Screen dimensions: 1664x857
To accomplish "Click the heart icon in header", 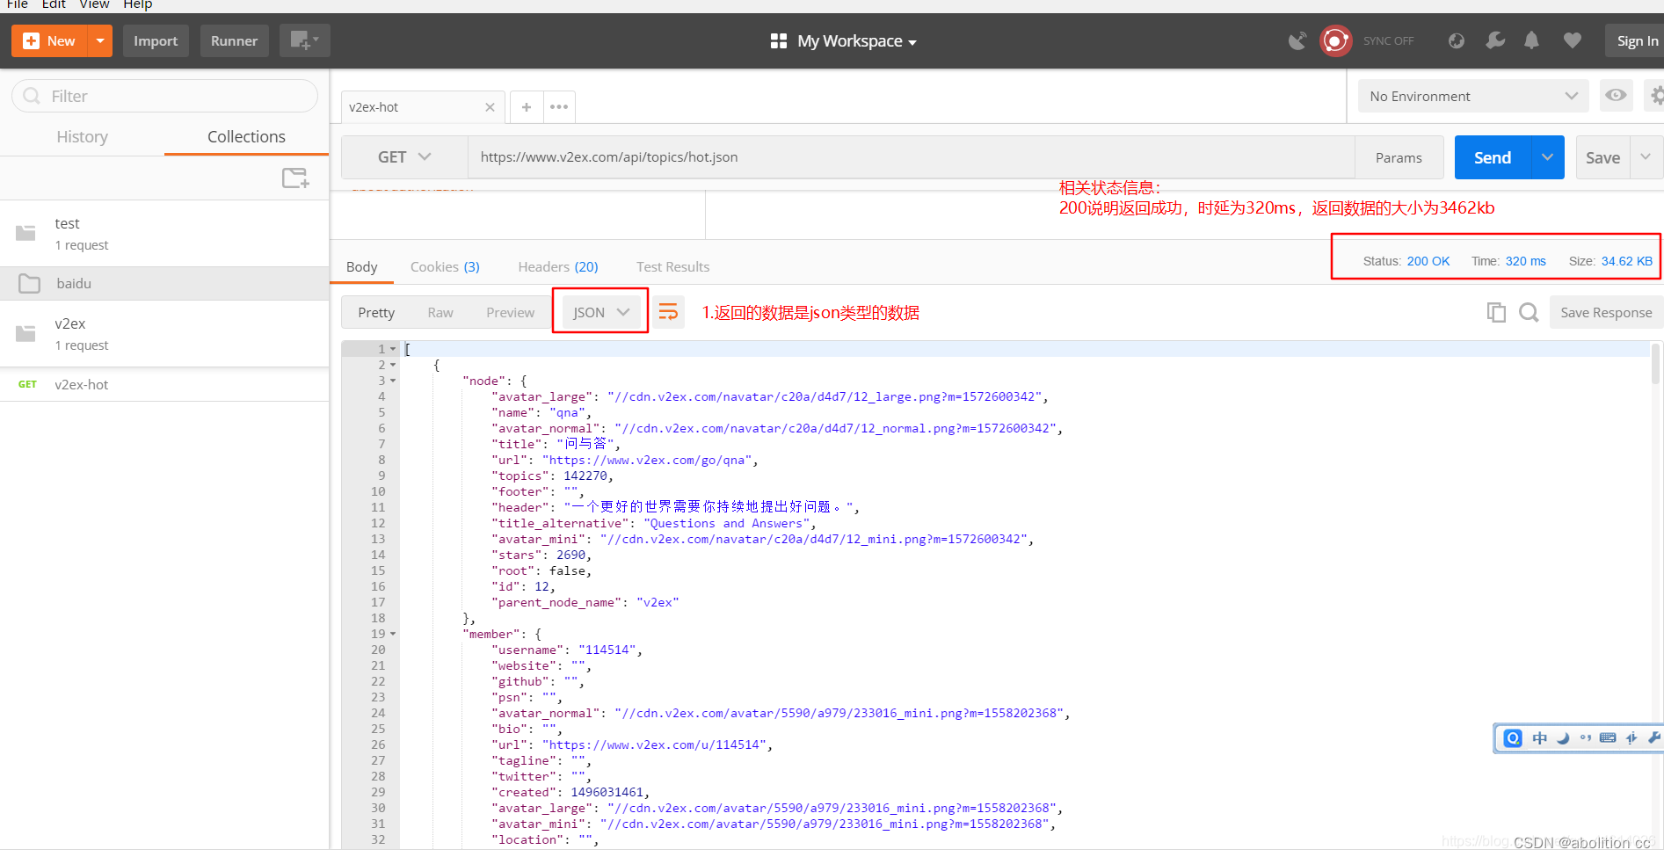I will click(1573, 40).
